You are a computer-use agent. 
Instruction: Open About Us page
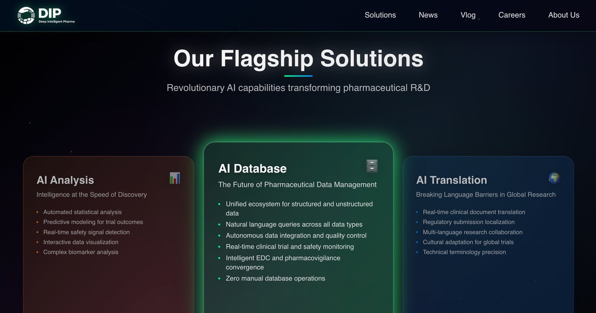pyautogui.click(x=564, y=15)
